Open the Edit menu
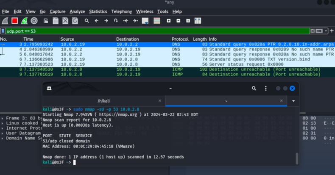The height and width of the screenshot is (175, 335). tap(17, 11)
